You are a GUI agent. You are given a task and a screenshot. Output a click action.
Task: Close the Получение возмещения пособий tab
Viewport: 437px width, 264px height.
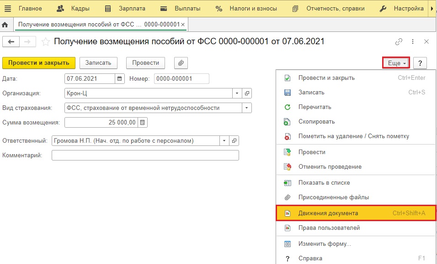tap(183, 24)
